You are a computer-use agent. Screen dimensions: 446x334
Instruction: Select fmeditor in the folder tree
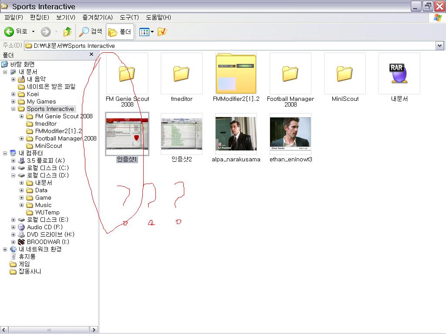(x=46, y=124)
